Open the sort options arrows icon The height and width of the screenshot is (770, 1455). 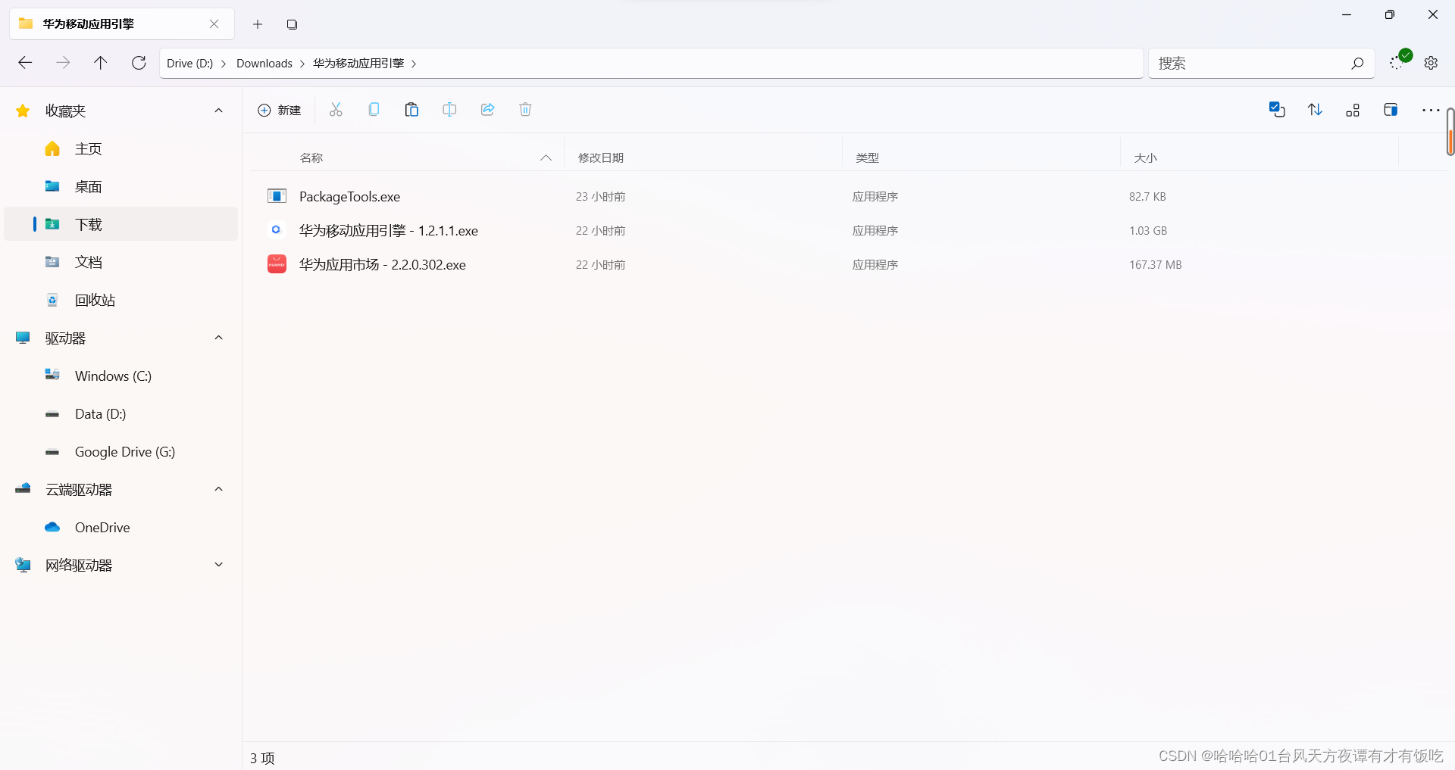[x=1315, y=110]
